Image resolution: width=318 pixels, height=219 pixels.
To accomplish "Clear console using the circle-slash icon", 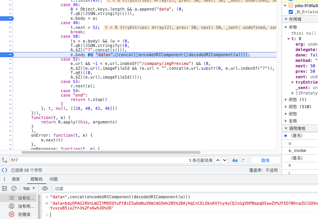I will (14, 188).
